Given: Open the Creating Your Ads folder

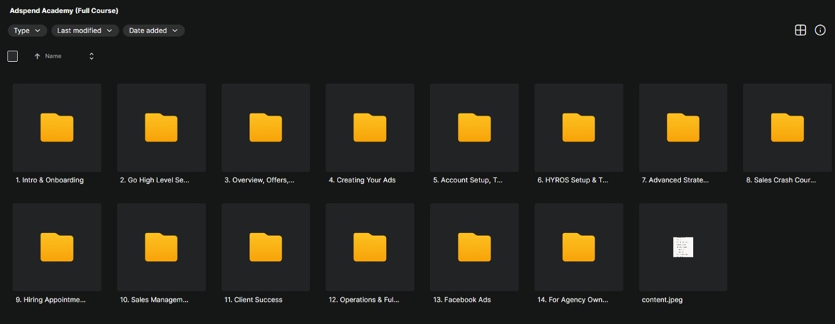Looking at the screenshot, I should tap(369, 128).
